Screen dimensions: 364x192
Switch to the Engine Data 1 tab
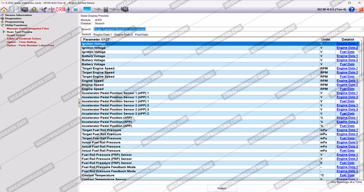(x=103, y=35)
